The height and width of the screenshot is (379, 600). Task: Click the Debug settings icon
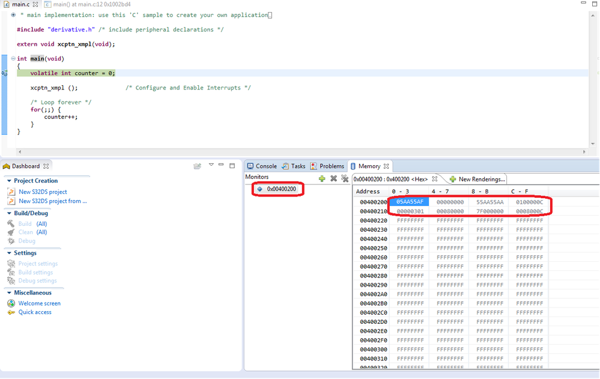tap(11, 280)
